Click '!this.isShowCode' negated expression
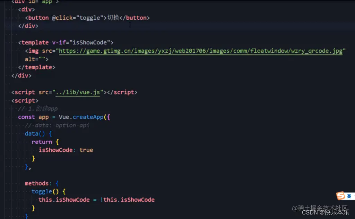 point(128,200)
